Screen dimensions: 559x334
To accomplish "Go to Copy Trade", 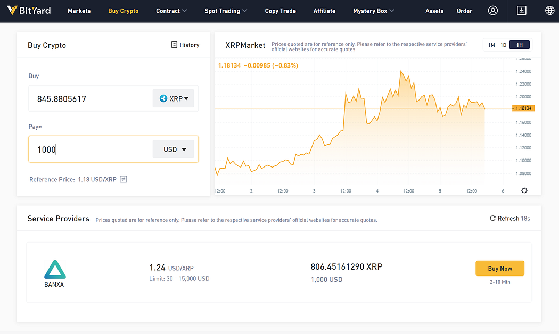I will (x=280, y=11).
